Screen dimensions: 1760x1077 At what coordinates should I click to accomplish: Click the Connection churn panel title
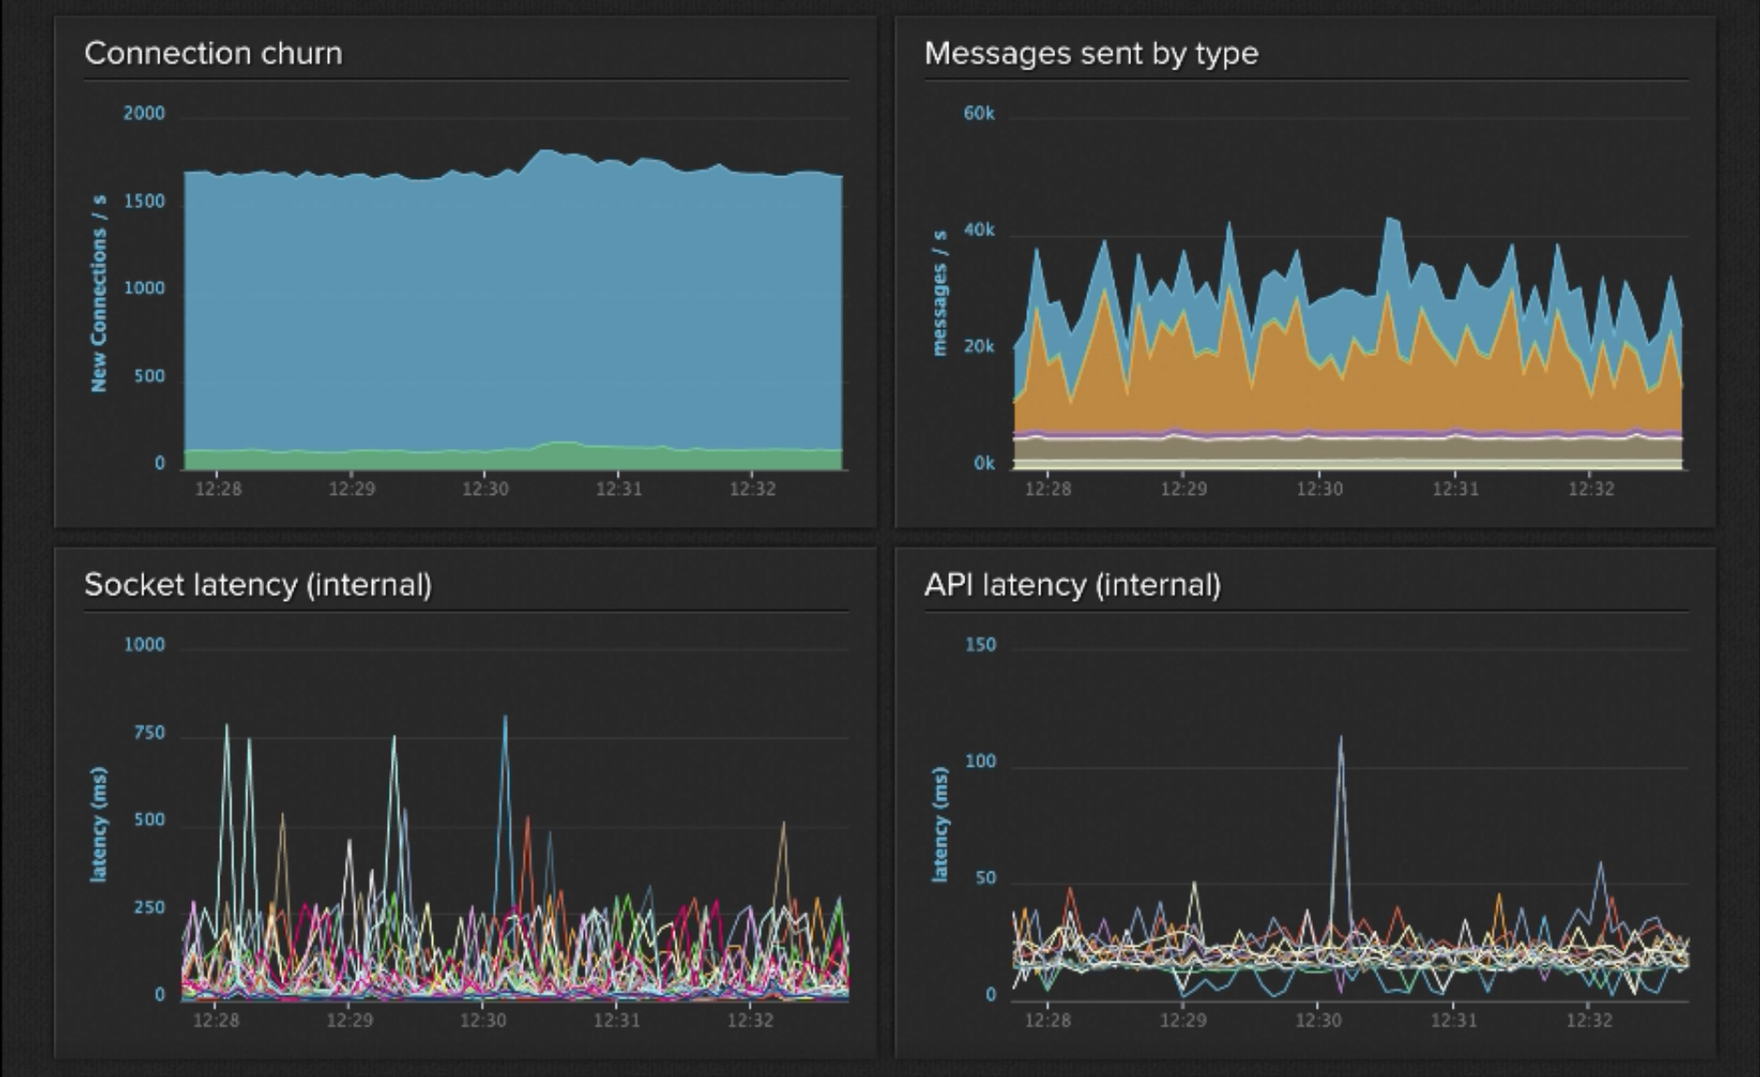pyautogui.click(x=213, y=53)
